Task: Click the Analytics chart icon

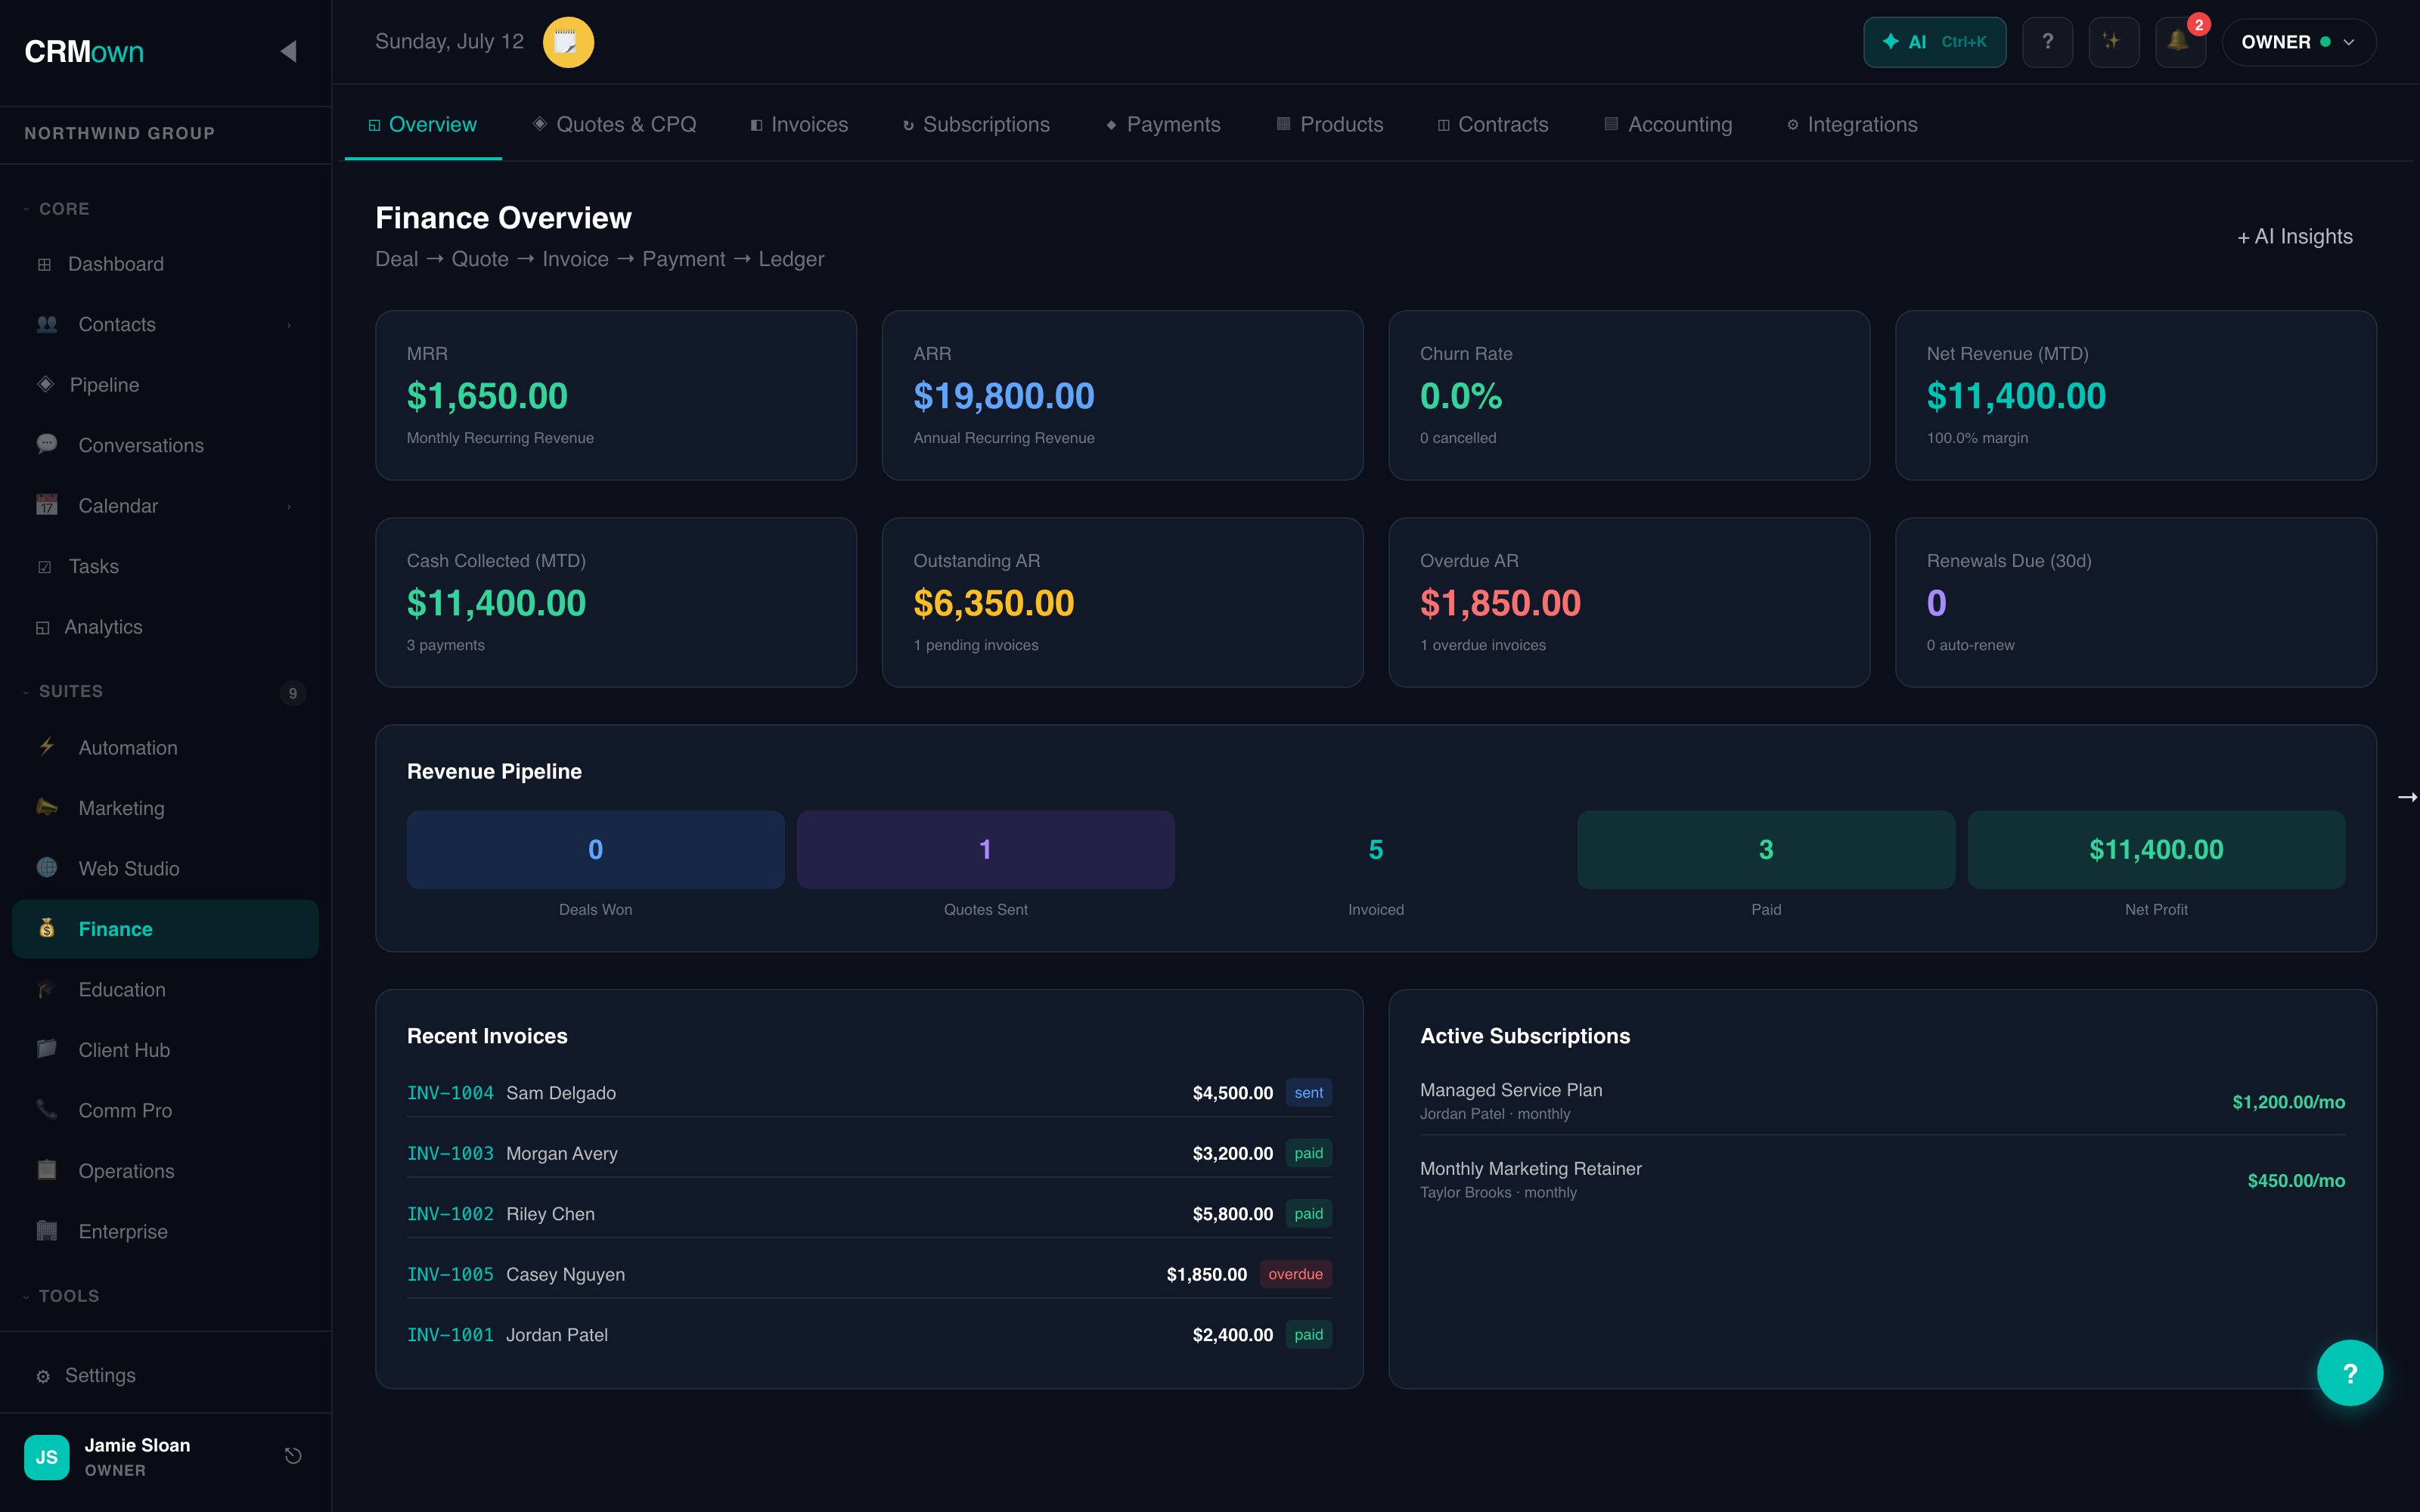Action: pyautogui.click(x=42, y=627)
